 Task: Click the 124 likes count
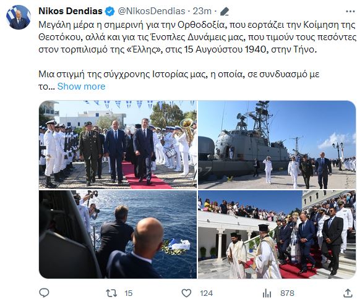tap(206, 293)
